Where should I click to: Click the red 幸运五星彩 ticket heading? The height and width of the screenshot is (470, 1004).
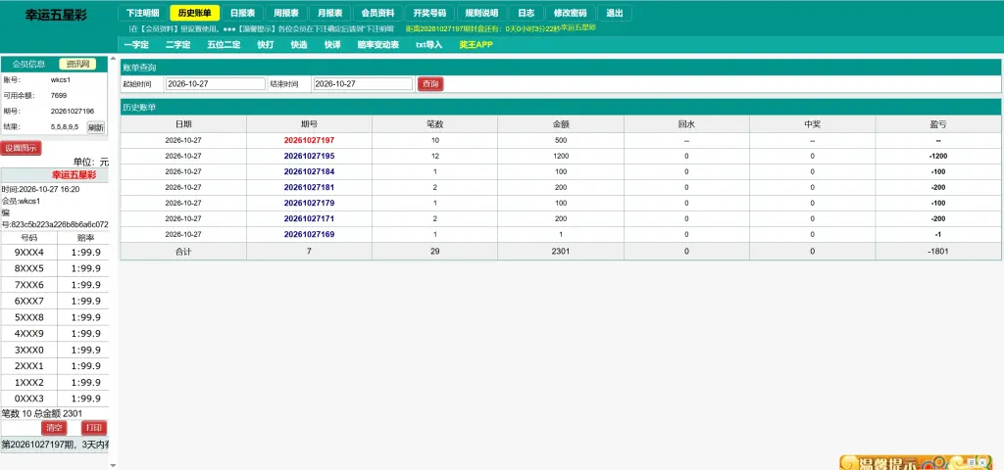[x=74, y=175]
